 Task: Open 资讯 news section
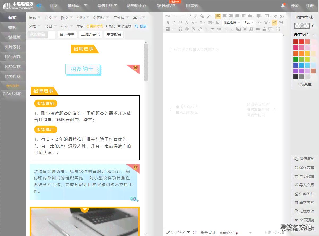click(x=192, y=5)
